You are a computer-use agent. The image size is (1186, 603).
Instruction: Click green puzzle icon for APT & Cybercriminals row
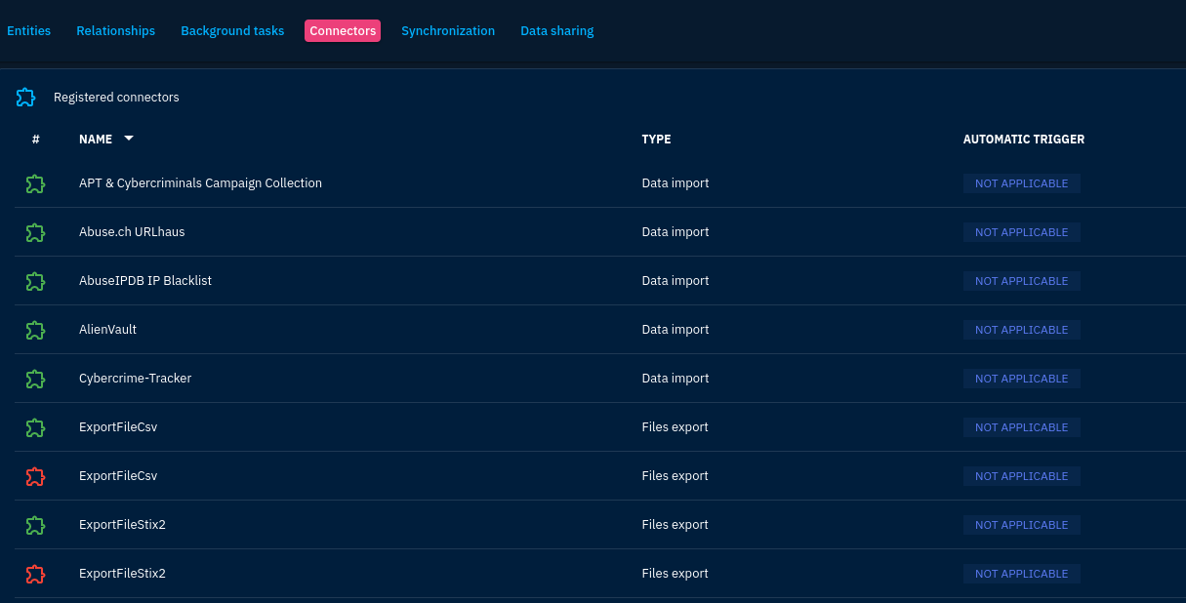point(35,183)
